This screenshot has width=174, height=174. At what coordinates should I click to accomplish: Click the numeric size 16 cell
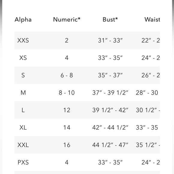coord(67,145)
